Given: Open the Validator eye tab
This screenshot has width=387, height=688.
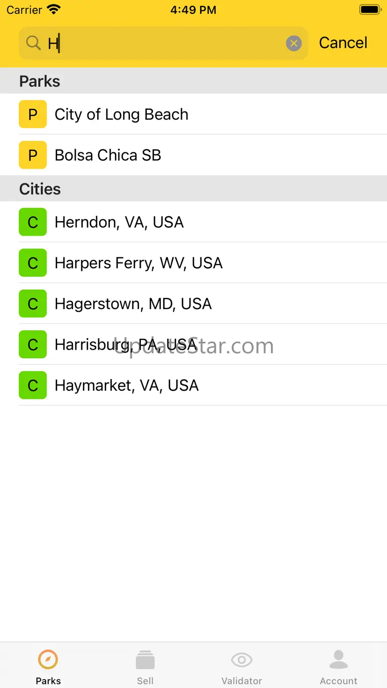Looking at the screenshot, I should (x=242, y=666).
